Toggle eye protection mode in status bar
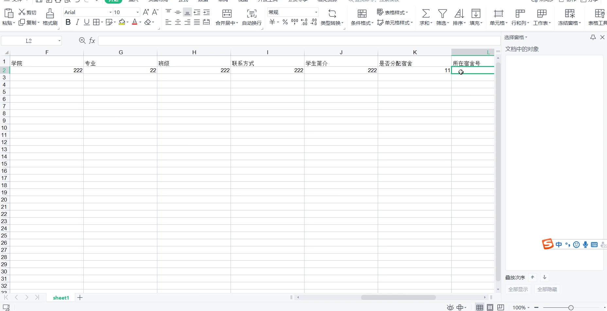Image resolution: width=607 pixels, height=311 pixels. tap(450, 307)
